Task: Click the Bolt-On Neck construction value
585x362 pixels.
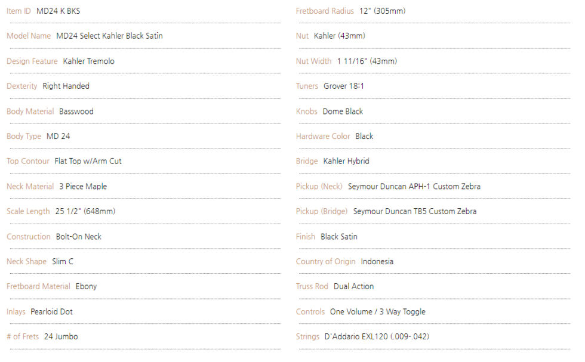Action: [79, 237]
